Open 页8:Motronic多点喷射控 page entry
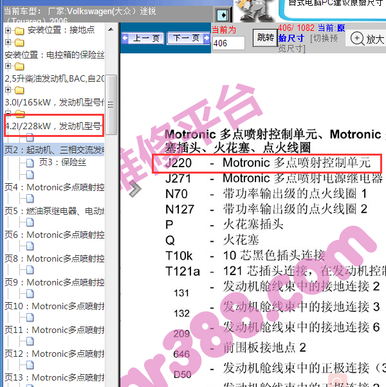This screenshot has width=386, height=387. pyautogui.click(x=54, y=258)
